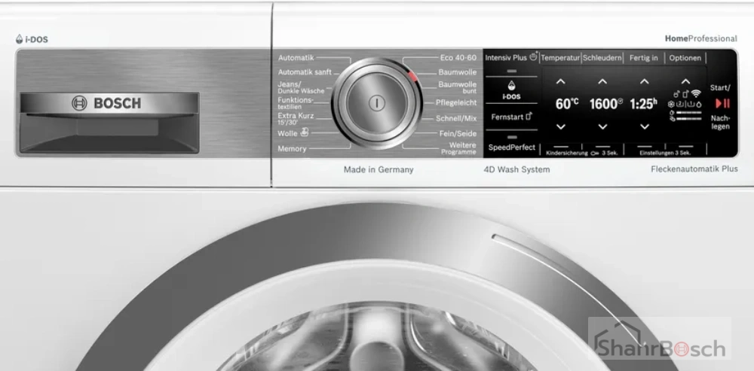
Task: Tap the remote start phone icon beside Wi-Fi
Action: point(686,93)
